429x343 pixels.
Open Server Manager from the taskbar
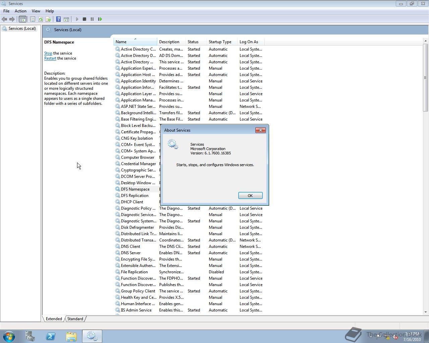point(30,336)
